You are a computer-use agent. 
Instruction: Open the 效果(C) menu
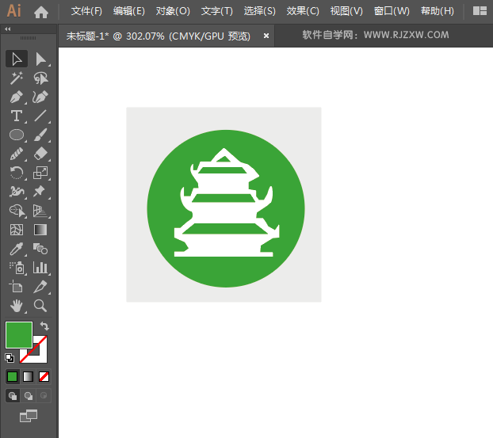303,11
